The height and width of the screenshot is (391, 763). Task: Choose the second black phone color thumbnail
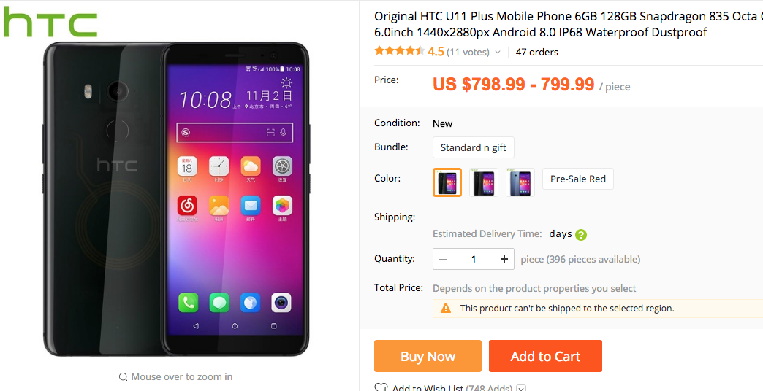pyautogui.click(x=484, y=182)
